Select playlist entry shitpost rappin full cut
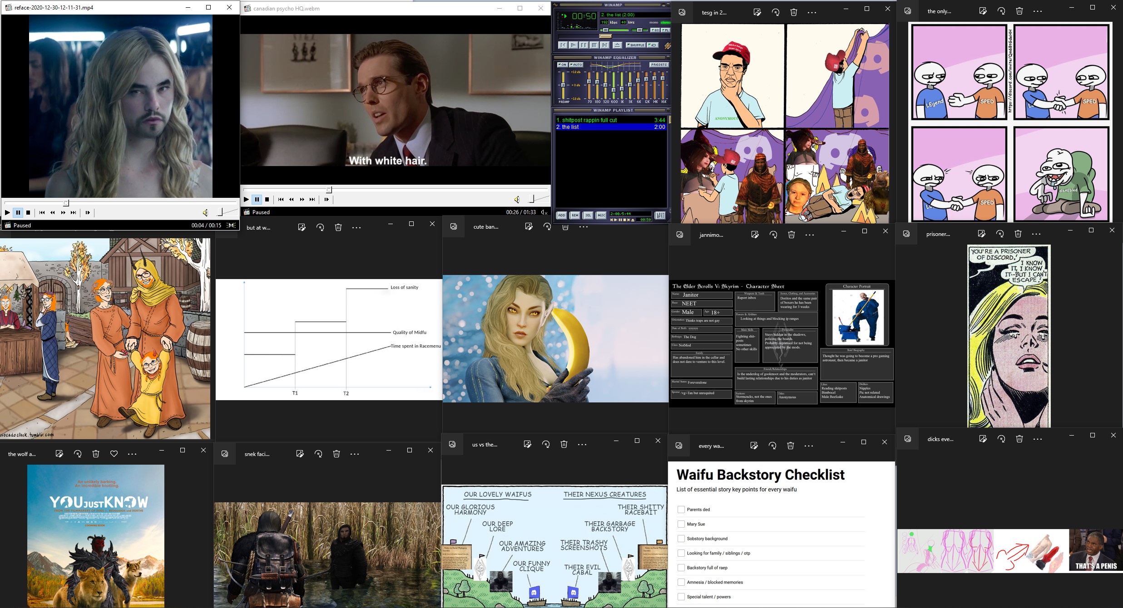 pos(611,120)
